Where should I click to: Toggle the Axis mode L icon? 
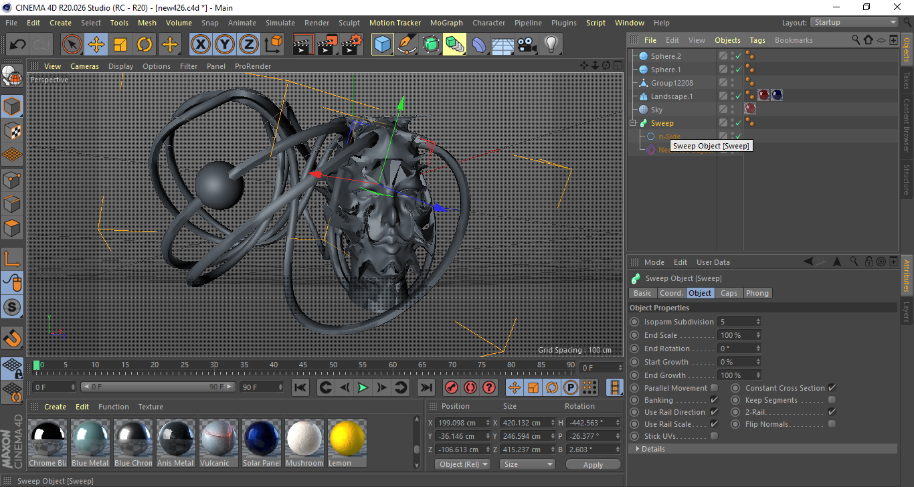(12, 258)
